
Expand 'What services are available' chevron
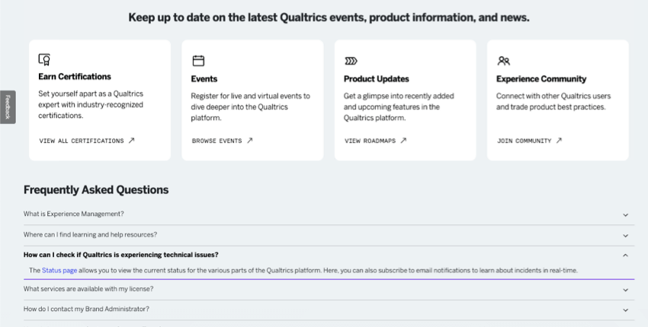[x=625, y=290]
